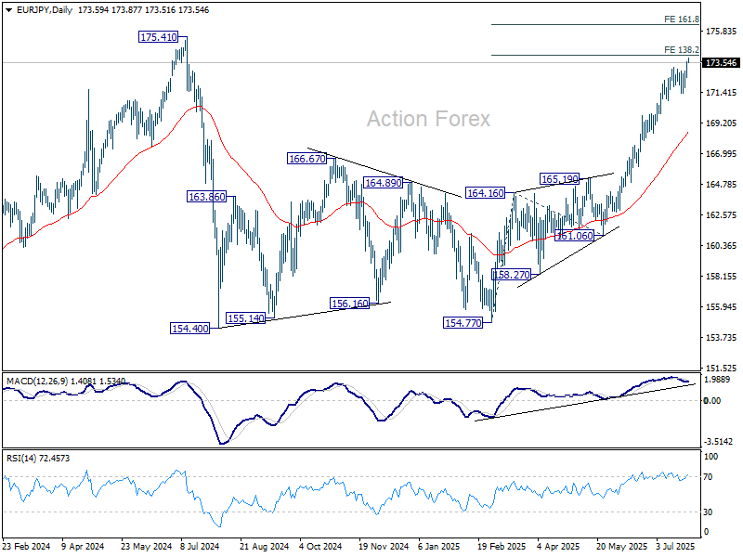This screenshot has width=743, height=557.
Task: Click the 171.415 price axis value
Action: click(721, 93)
